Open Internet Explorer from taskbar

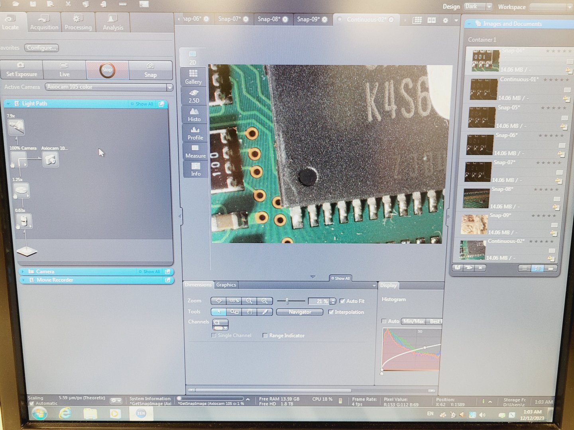[65, 413]
